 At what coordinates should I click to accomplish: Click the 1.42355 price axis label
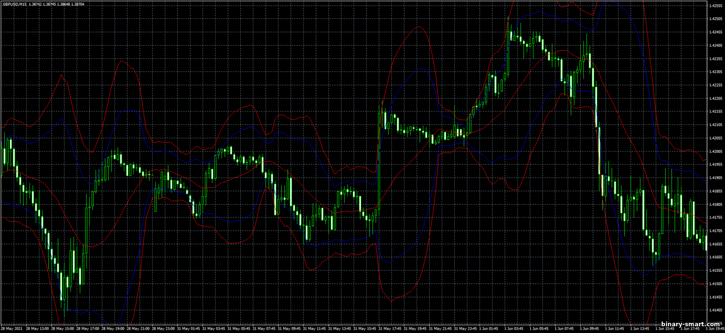(x=715, y=59)
